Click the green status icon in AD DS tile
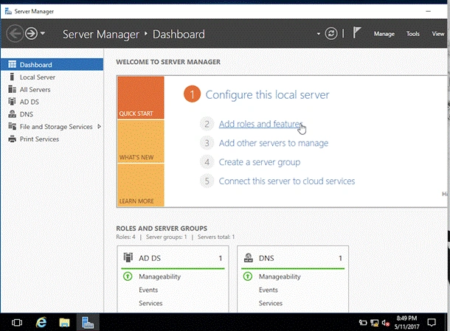Viewport: 450px width, 331px height. tap(128, 276)
